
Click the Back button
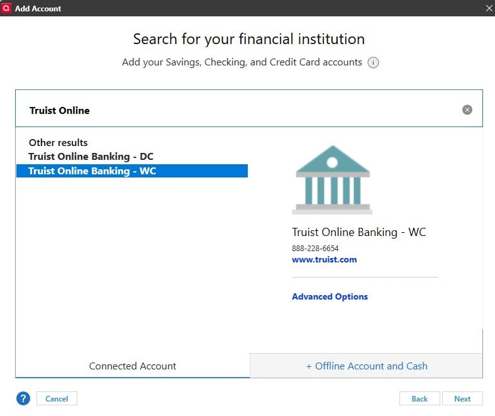(420, 398)
